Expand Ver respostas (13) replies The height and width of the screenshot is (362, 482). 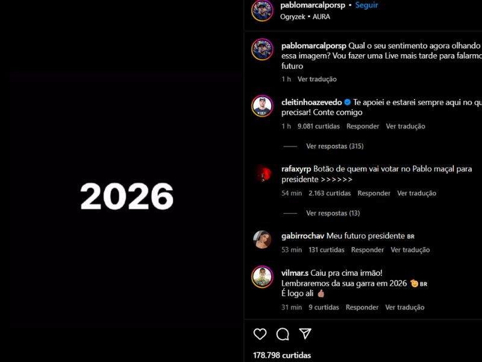point(333,213)
